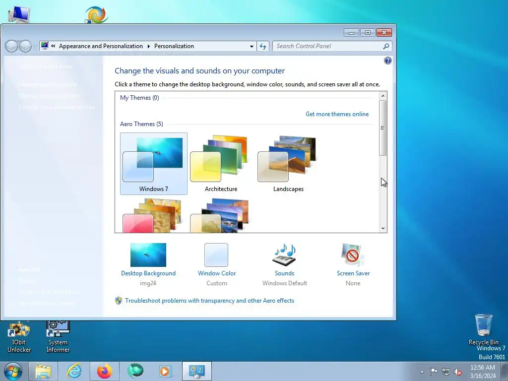Select the Personalization breadcrumb item
508x381 pixels.
click(174, 46)
